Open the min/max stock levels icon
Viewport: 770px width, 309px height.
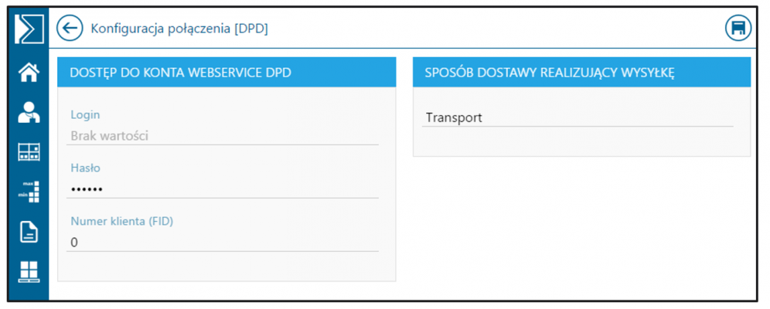point(29,192)
